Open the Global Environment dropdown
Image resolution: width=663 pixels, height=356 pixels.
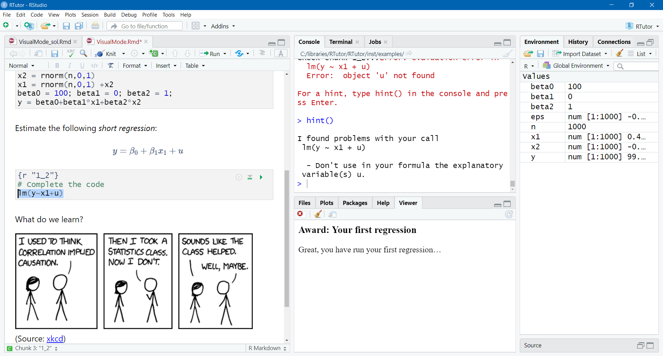tap(576, 66)
